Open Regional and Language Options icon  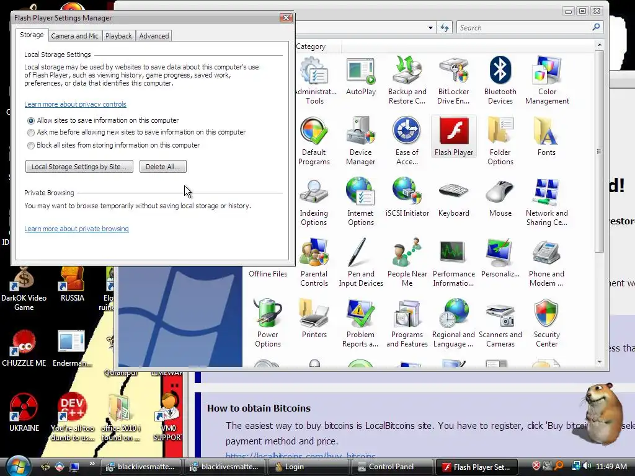point(453,323)
